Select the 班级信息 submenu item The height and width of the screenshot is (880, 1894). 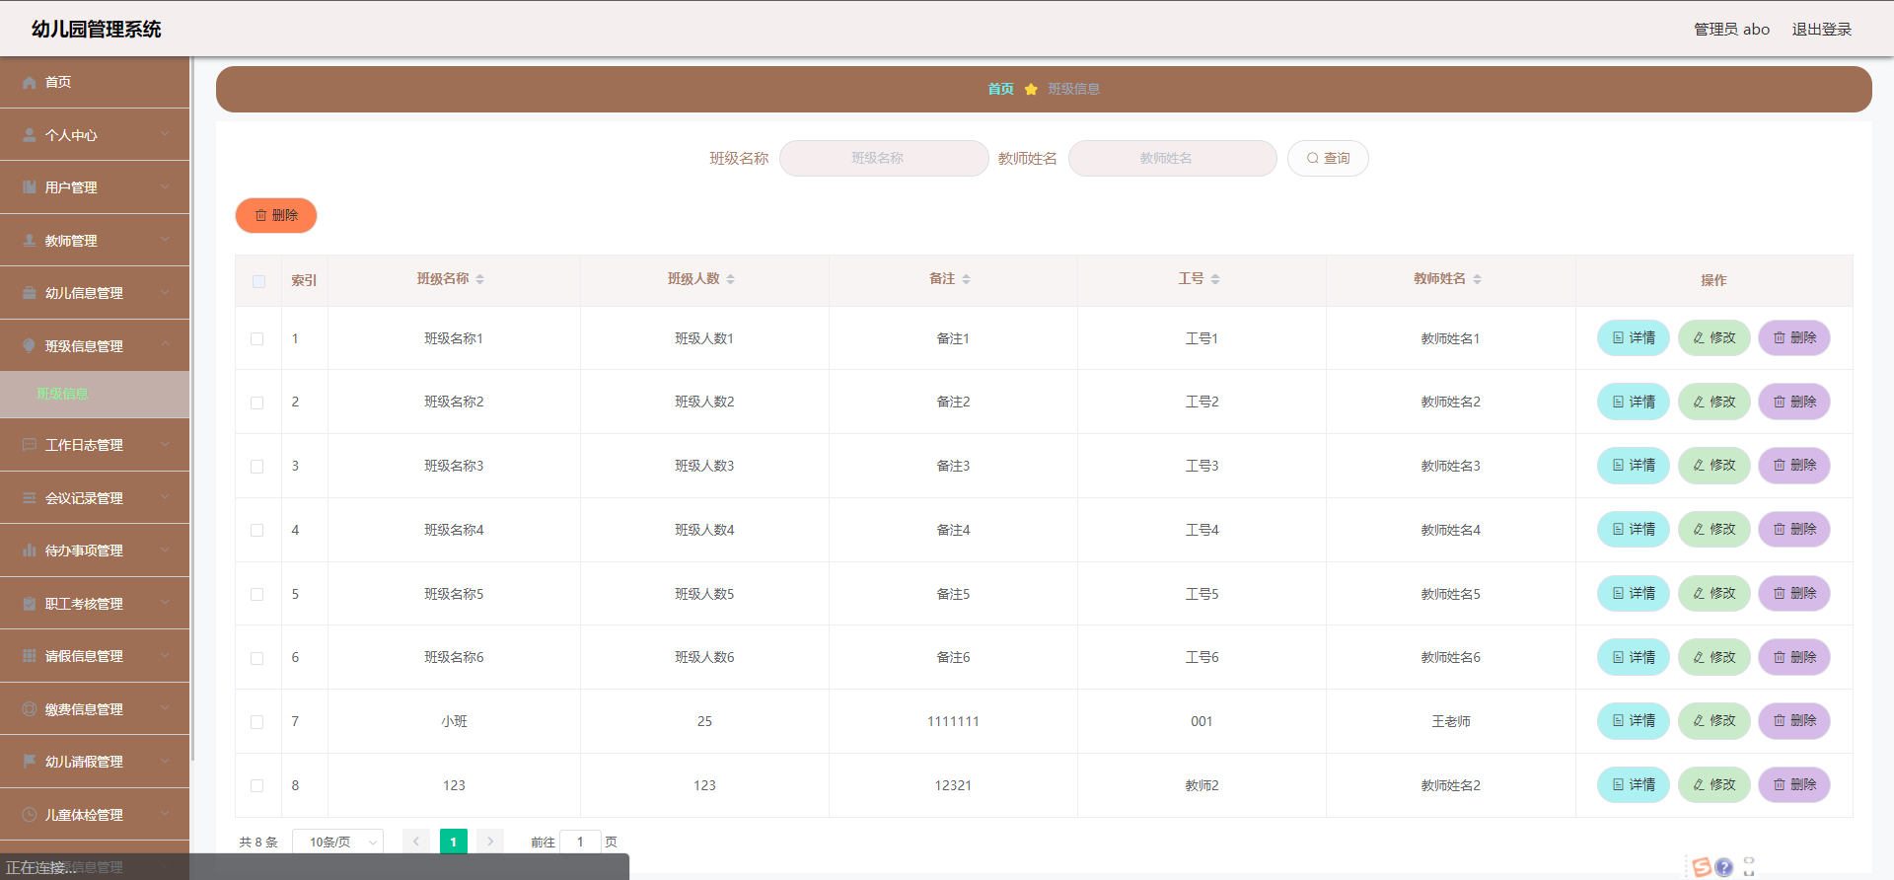pyautogui.click(x=63, y=394)
